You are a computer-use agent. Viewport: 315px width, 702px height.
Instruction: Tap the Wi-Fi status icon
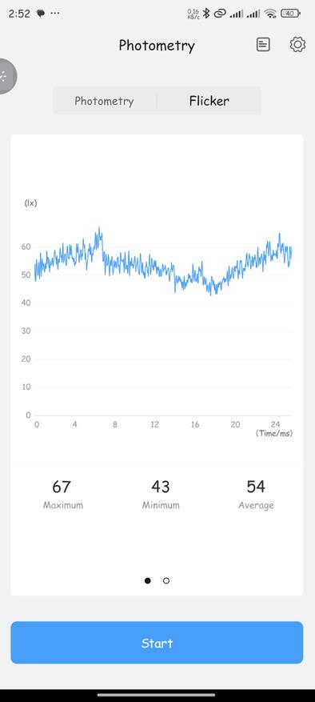pos(270,14)
